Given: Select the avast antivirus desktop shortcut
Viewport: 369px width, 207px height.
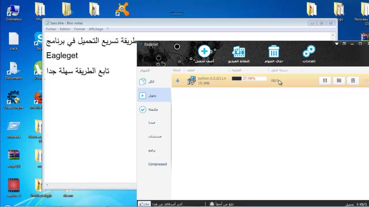Looking at the screenshot, I should (122, 9).
